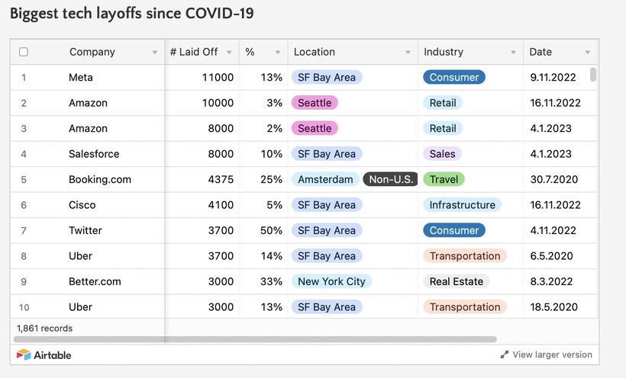Open View larger version link

[x=552, y=354]
